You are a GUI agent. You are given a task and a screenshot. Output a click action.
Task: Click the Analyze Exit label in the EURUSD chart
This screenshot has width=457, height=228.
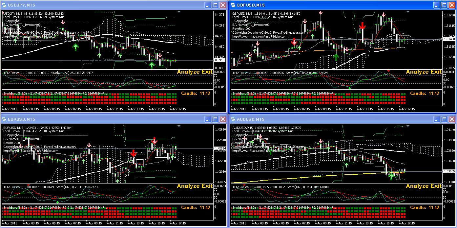(195, 186)
